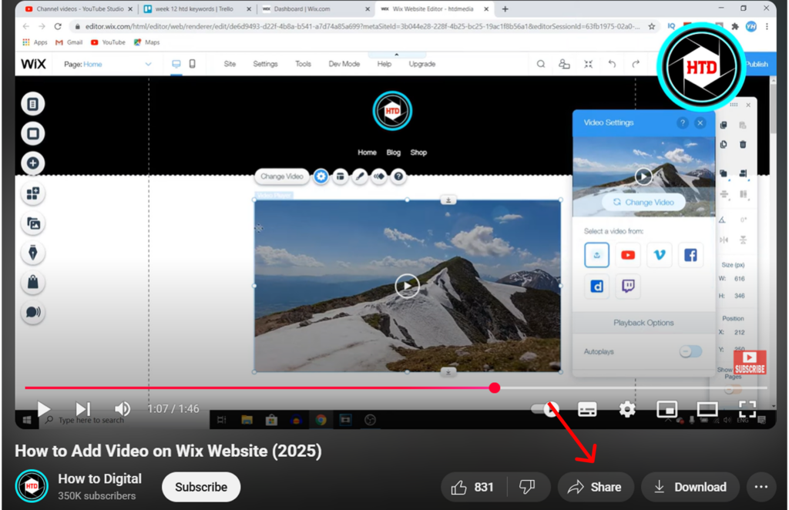Viewport: 789px width, 510px height.
Task: Open the Dev Mode menu
Action: coord(344,64)
